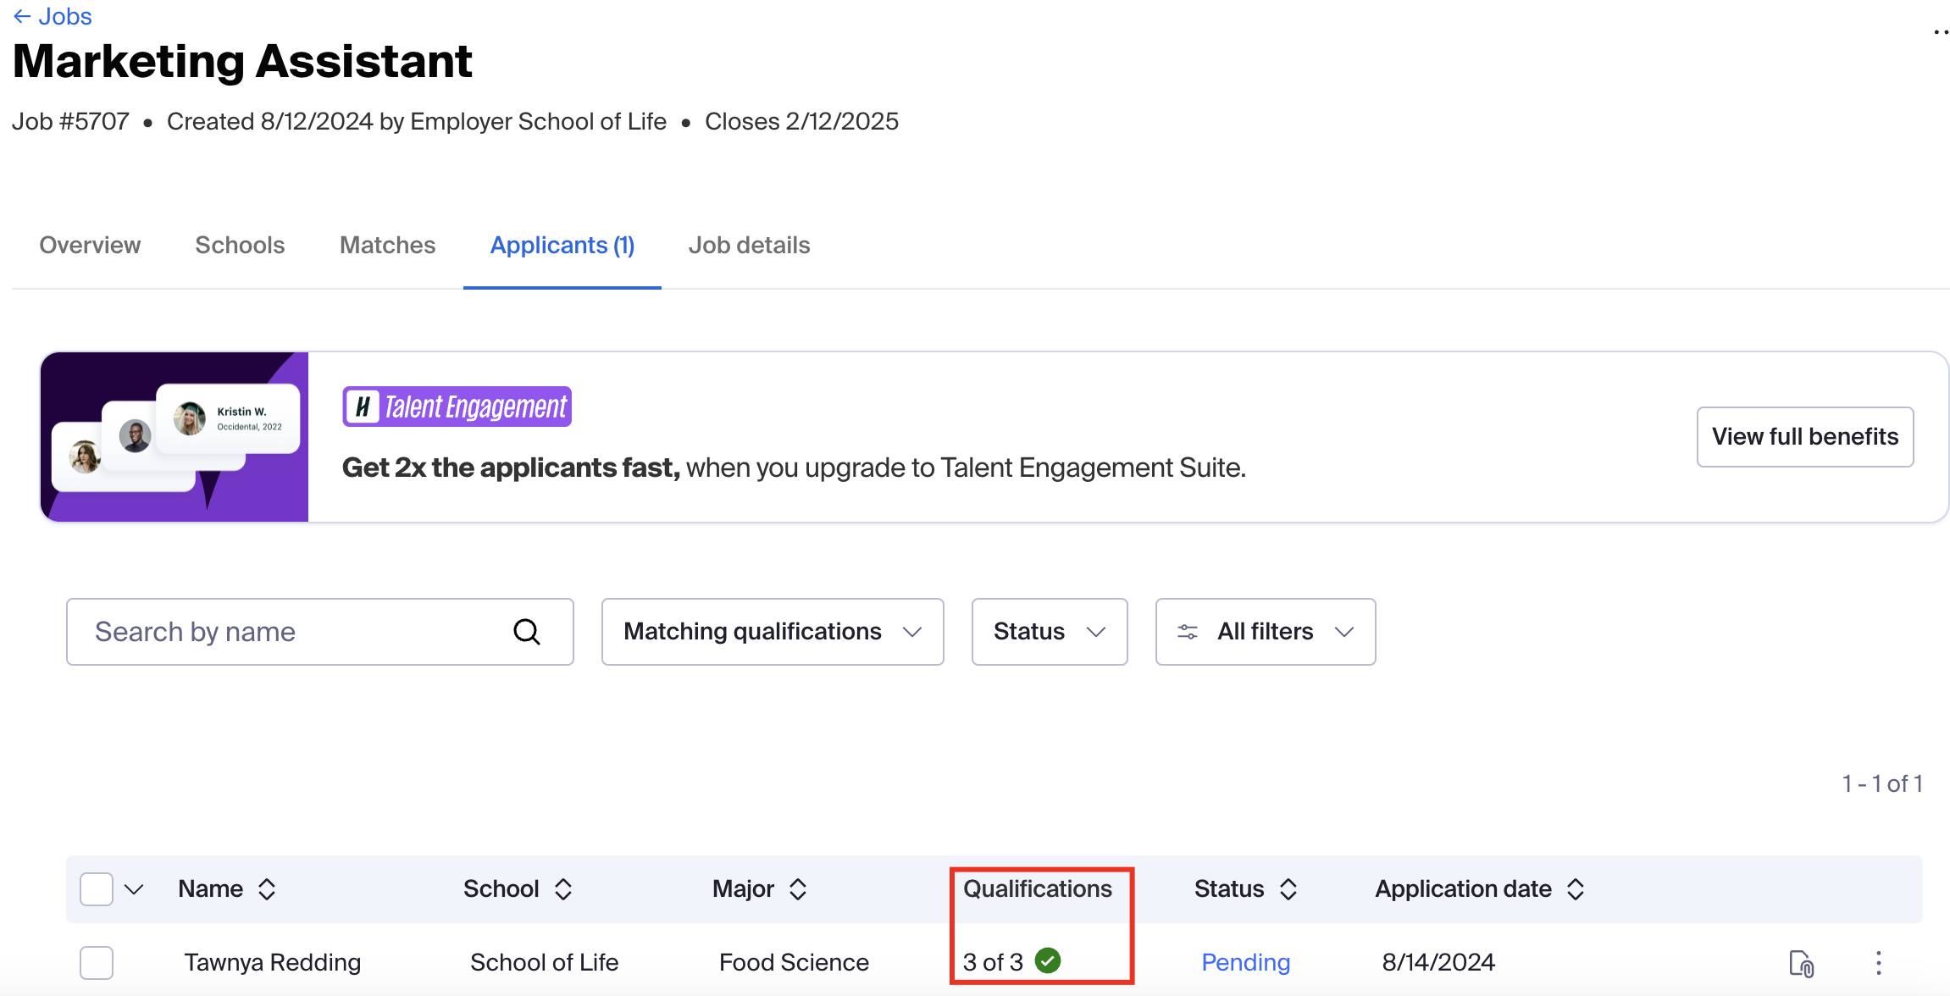Click Food Science major cell
Image resolution: width=1950 pixels, height=996 pixels.
794,963
